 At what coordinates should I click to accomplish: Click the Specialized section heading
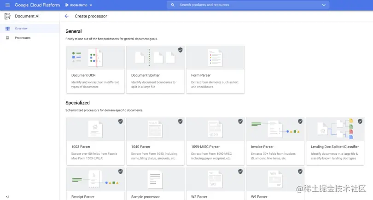(x=77, y=103)
